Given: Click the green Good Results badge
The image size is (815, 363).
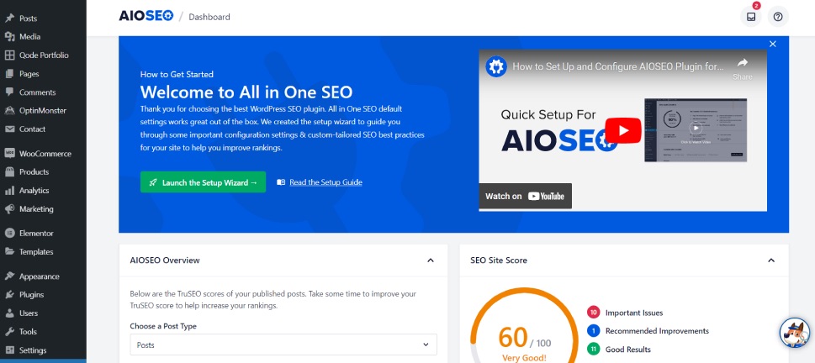Looking at the screenshot, I should tap(593, 350).
